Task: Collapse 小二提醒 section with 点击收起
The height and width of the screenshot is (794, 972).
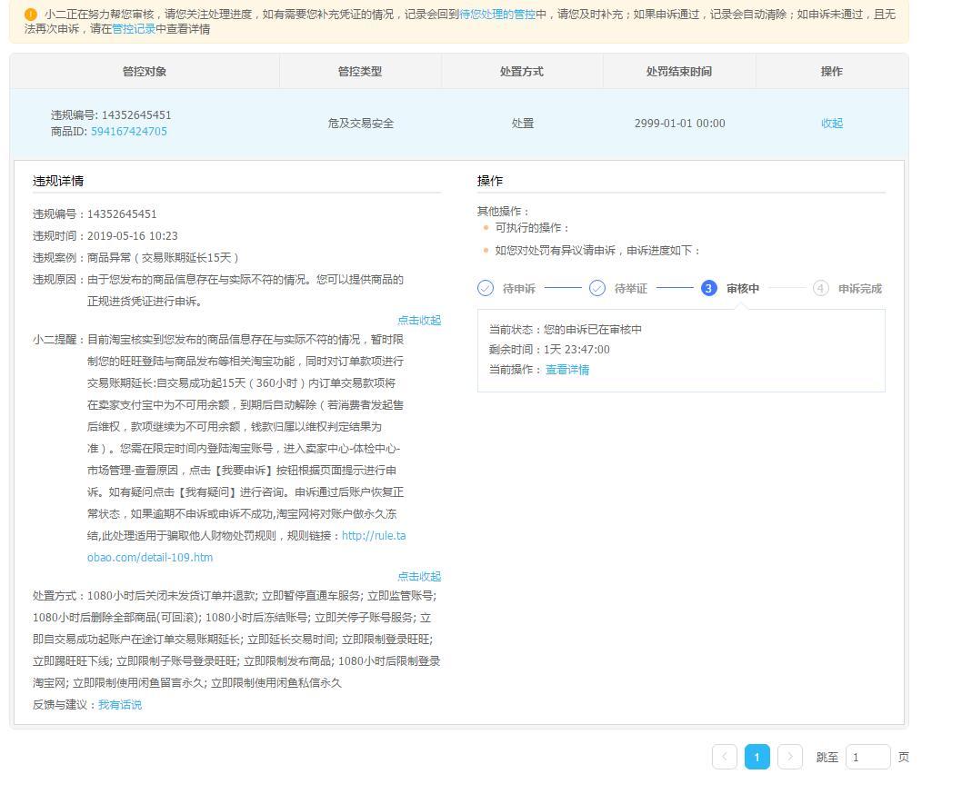Action: point(419,577)
